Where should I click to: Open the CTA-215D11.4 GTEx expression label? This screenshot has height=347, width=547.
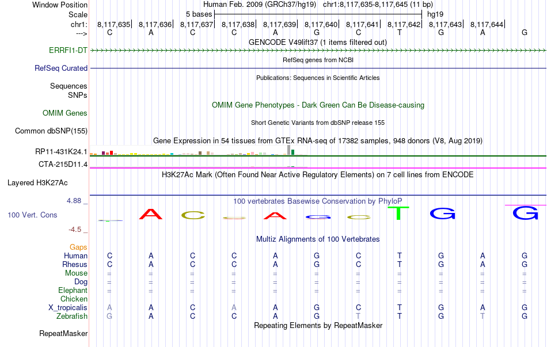click(63, 164)
